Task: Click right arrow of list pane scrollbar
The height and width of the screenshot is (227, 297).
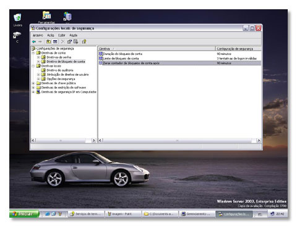Action: coord(259,141)
